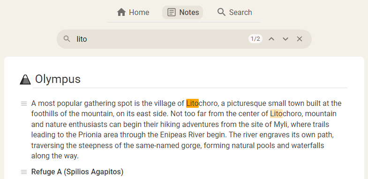Jump to the previous match using the up arrow

pyautogui.click(x=271, y=39)
